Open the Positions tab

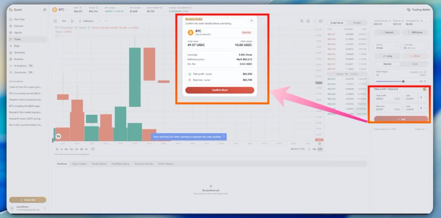(62, 164)
